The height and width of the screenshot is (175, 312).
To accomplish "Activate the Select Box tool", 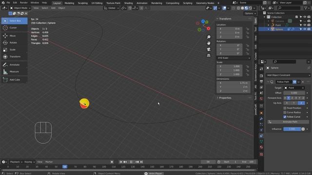I will 14,21.
